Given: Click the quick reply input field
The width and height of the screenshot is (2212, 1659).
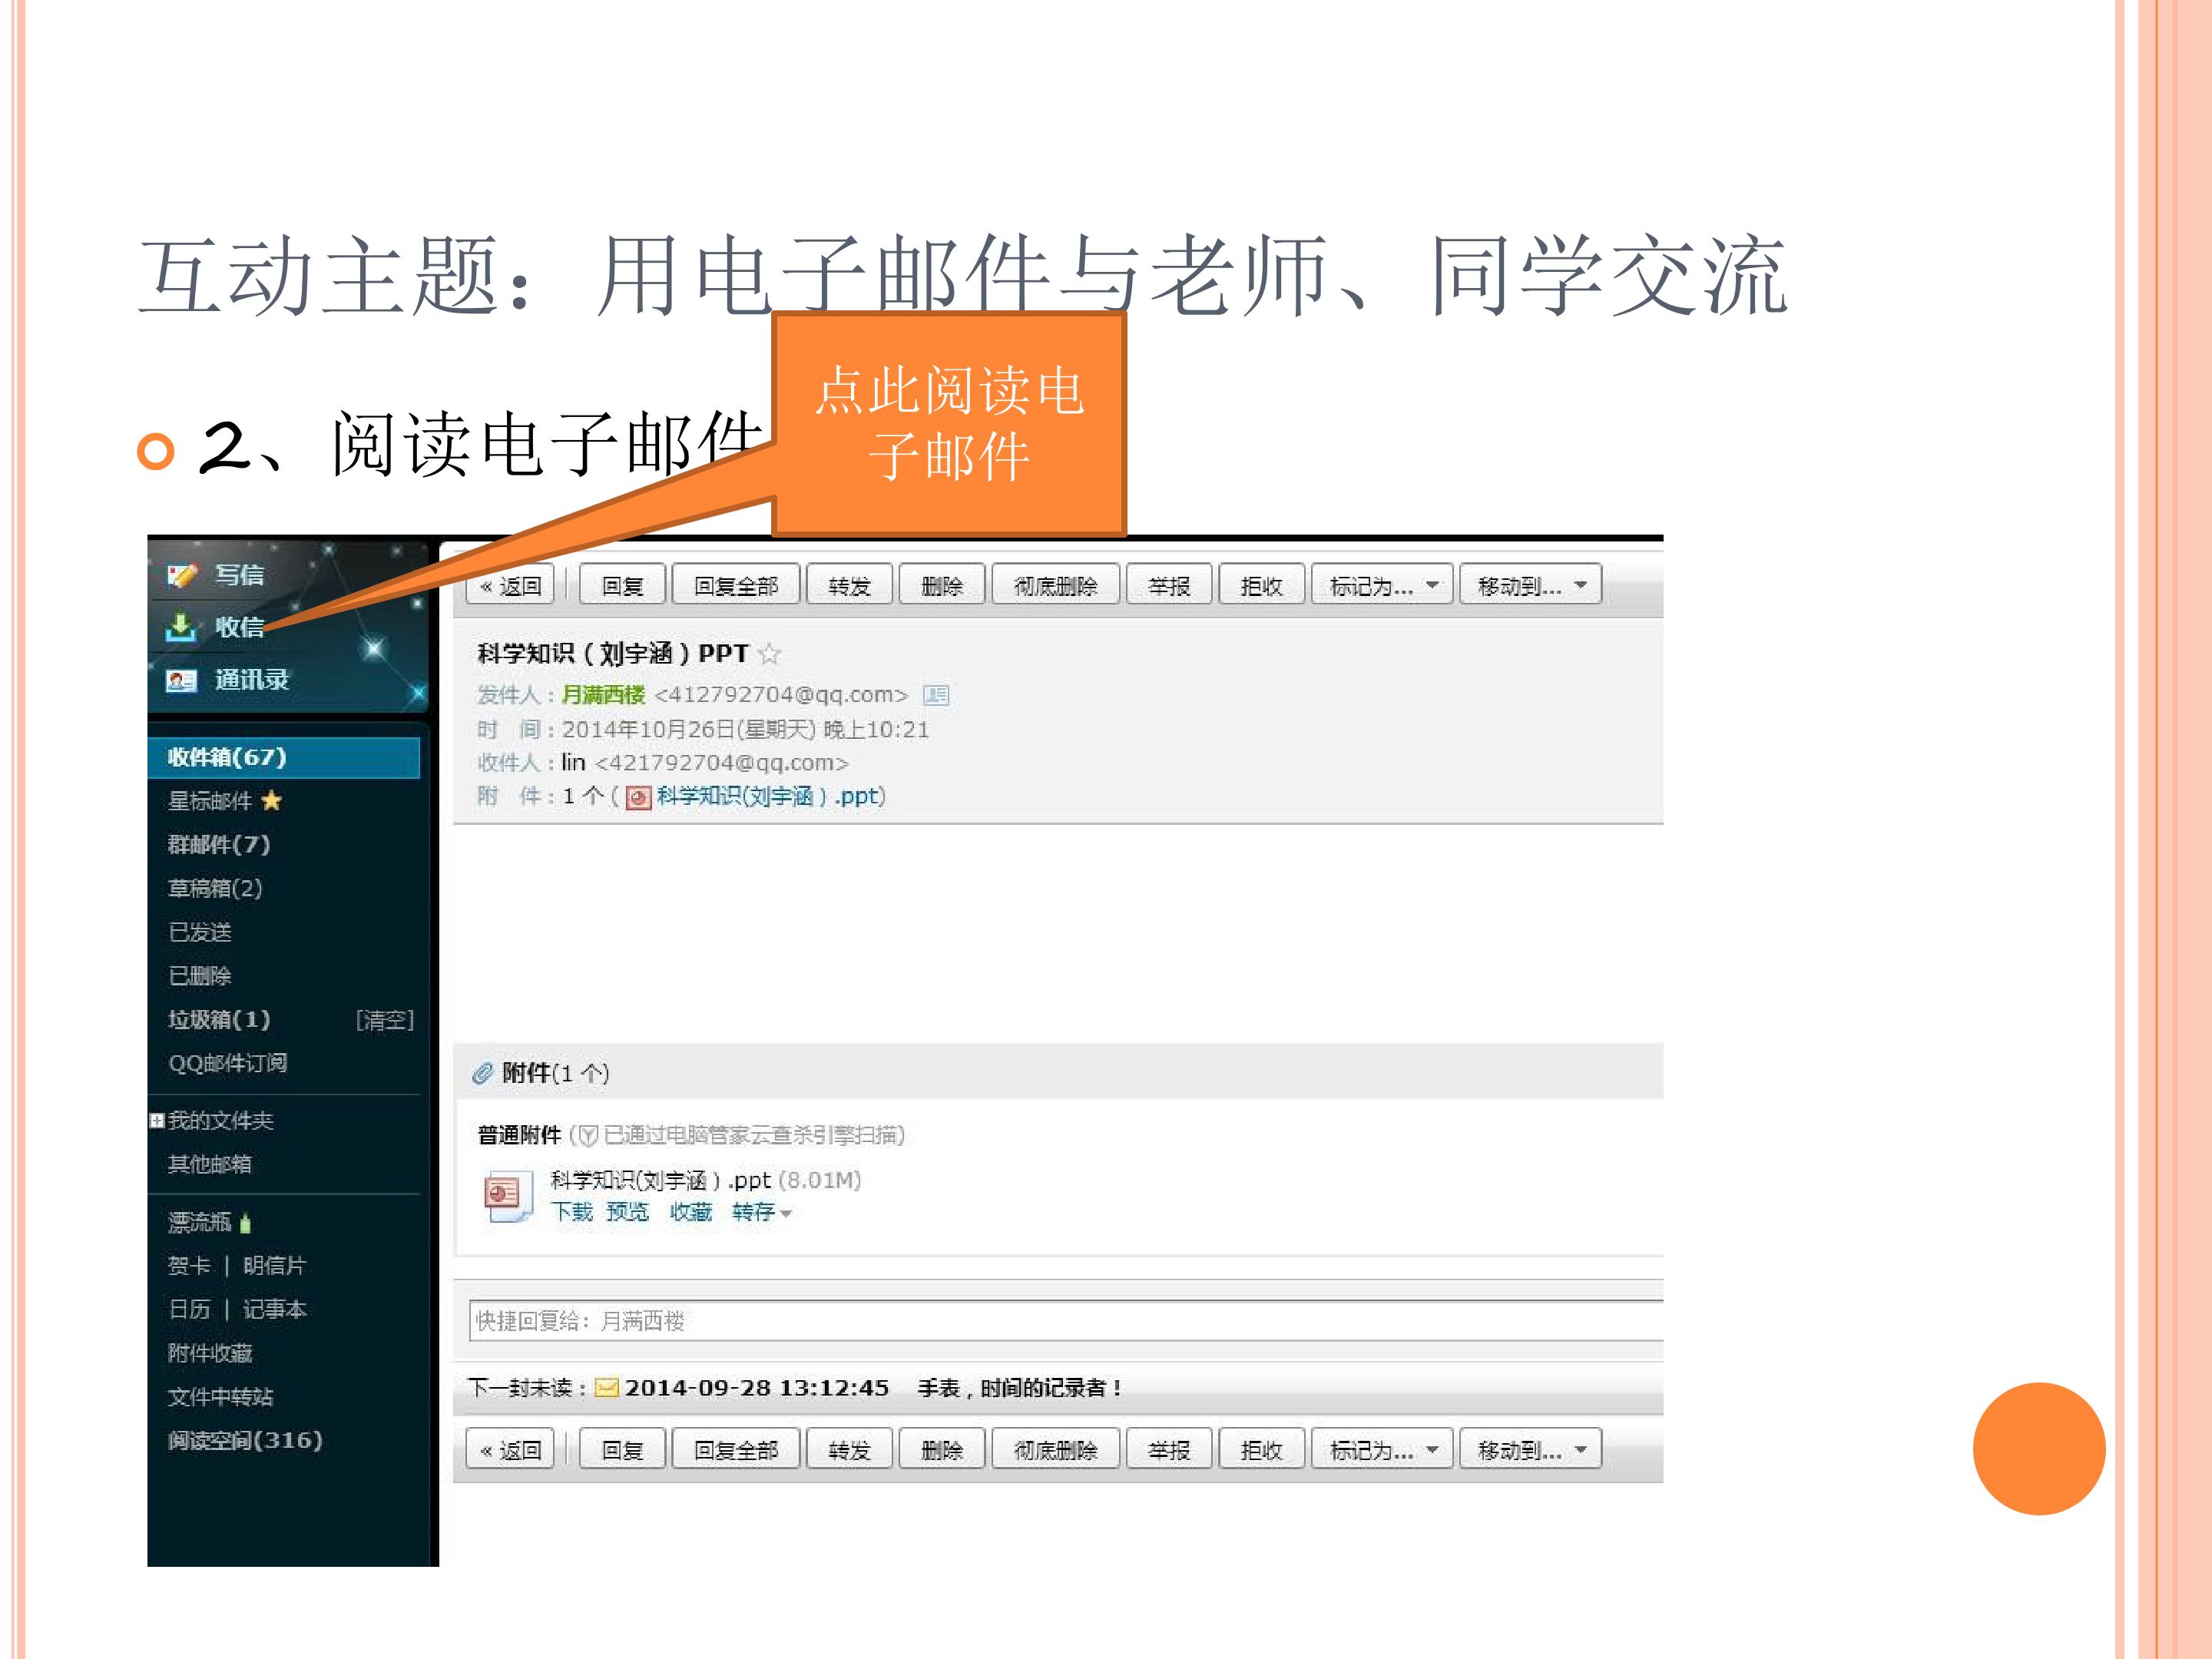Looking at the screenshot, I should [x=1066, y=1321].
